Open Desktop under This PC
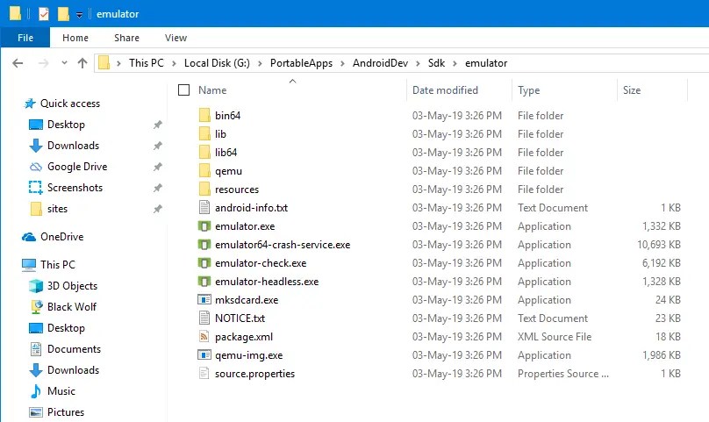This screenshot has width=709, height=422. tap(57, 328)
